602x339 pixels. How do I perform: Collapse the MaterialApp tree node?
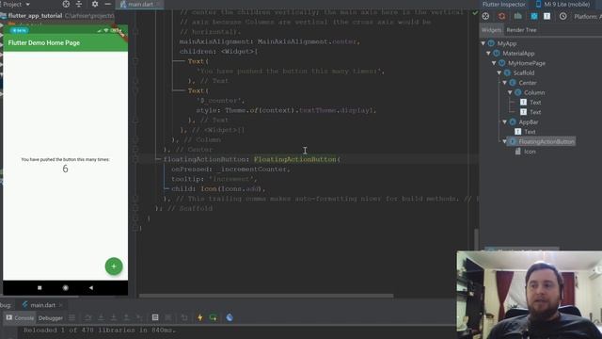point(489,54)
